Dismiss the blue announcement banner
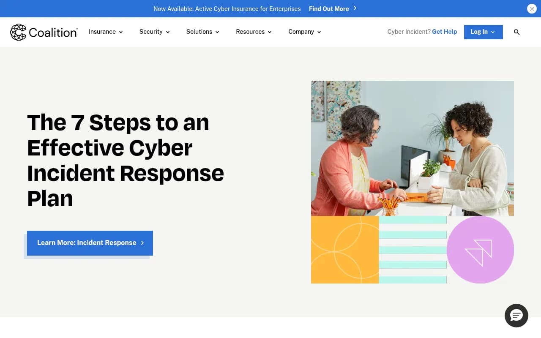This screenshot has height=338, width=541. click(532, 9)
